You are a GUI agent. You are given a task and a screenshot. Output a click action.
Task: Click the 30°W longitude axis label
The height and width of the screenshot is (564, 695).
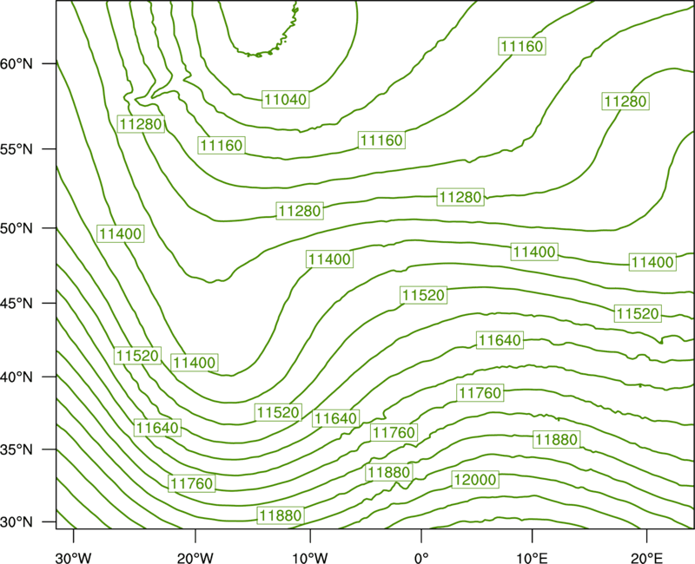(74, 558)
